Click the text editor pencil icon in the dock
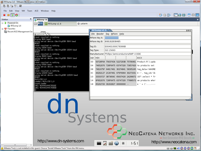Viewport: 201px width, 151px height. coord(105,143)
